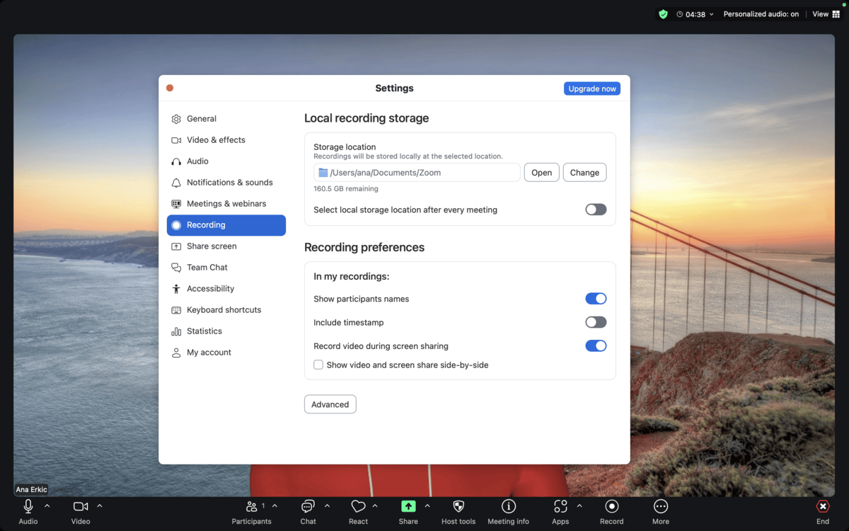Stop camera using Video icon

point(81,506)
